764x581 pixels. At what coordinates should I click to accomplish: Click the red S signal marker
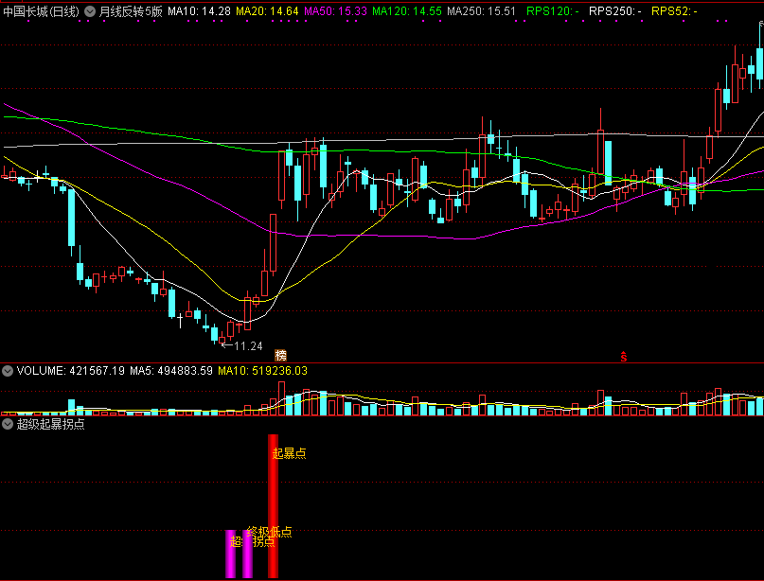[624, 357]
